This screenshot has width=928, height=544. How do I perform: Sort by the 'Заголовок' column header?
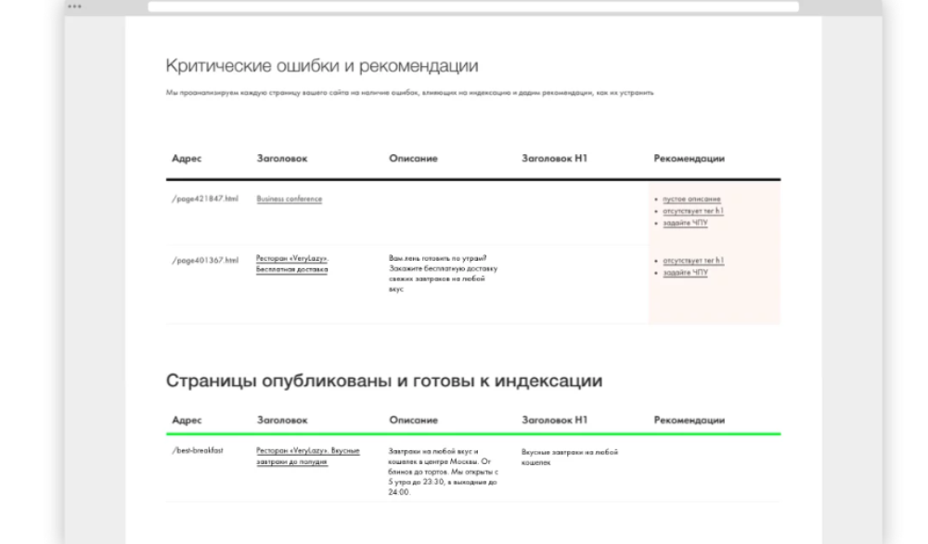(279, 158)
